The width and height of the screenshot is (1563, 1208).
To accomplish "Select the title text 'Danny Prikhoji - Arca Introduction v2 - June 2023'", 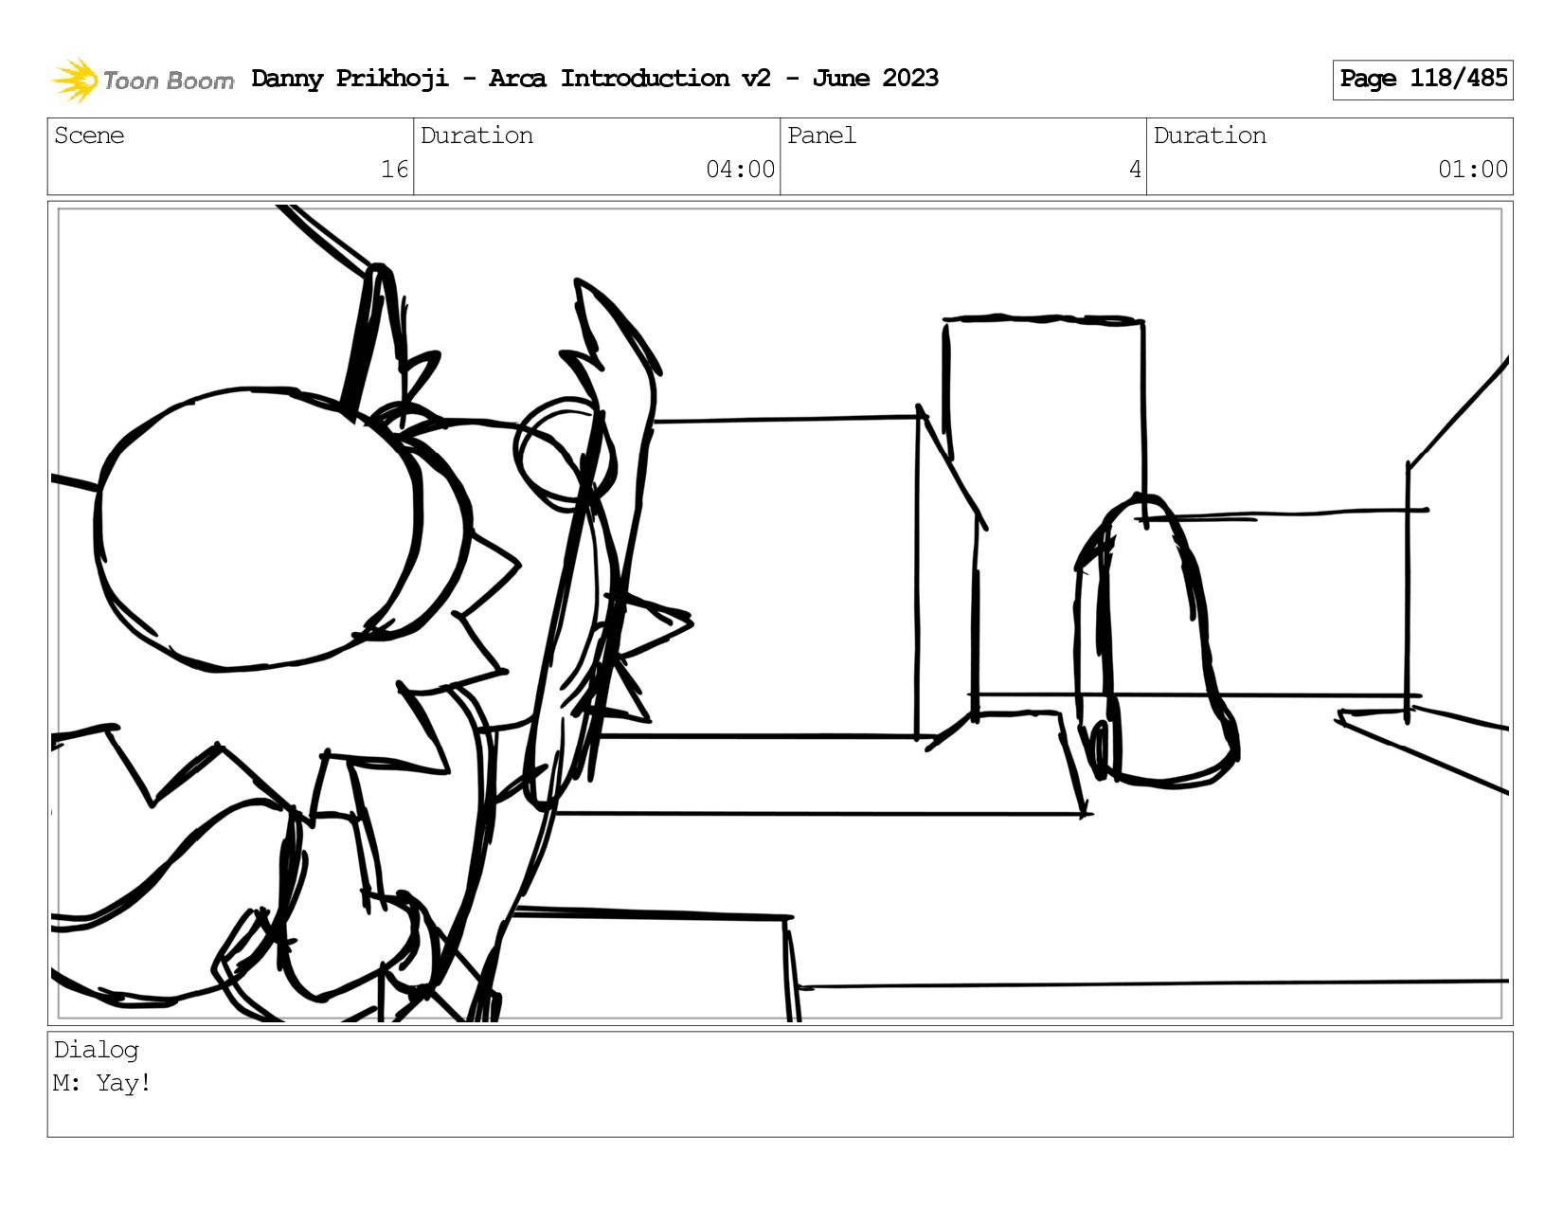I will [x=595, y=79].
